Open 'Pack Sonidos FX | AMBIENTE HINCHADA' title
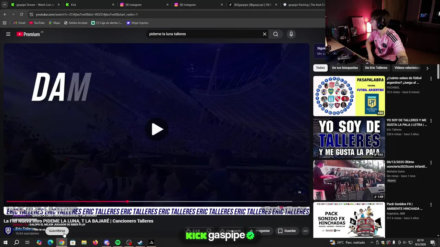 [x=405, y=206]
